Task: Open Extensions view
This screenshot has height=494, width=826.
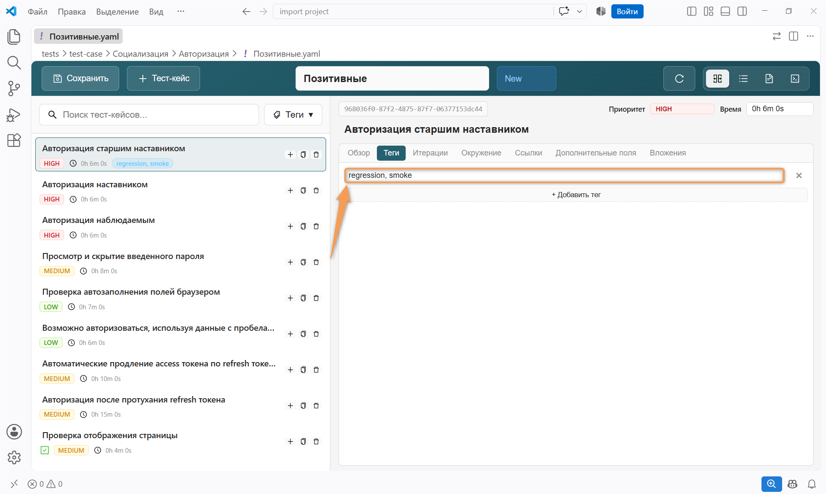Action: tap(14, 140)
